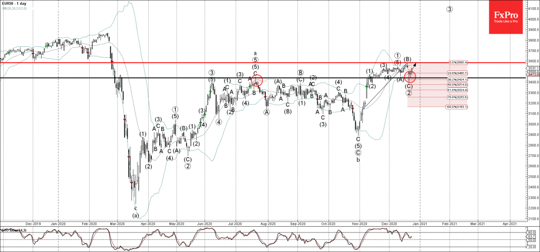Click the red circle near wave (C)
This screenshot has height=252, width=540.
[x=411, y=77]
